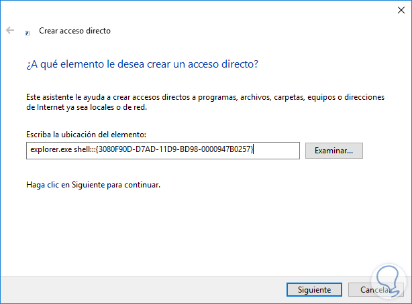Click the gray footer bar left of Siguiente
Image resolution: width=412 pixels, height=304 pixels.
pos(134,290)
